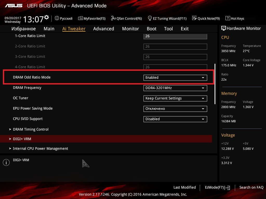The height and width of the screenshot is (199, 266).
Task: Click the BCLK value 175.0 MHz
Action: [229, 65]
